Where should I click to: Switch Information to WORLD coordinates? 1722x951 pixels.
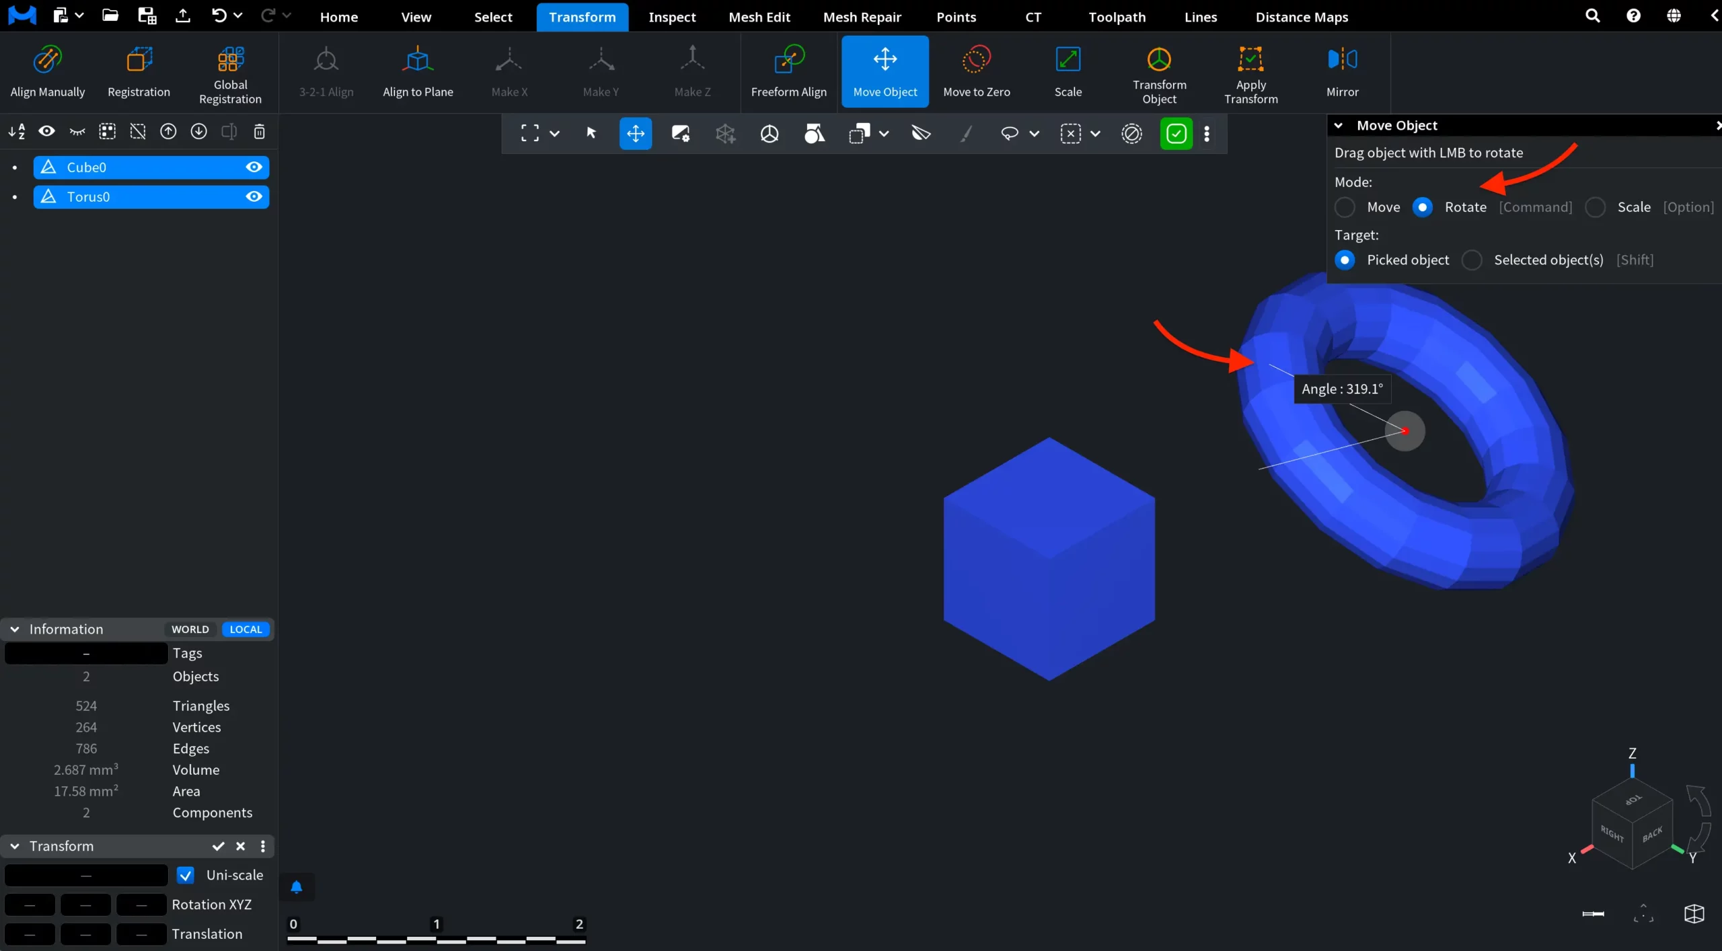tap(190, 630)
